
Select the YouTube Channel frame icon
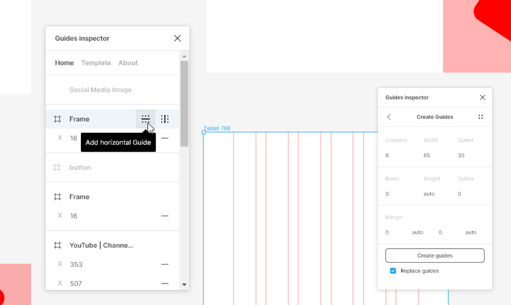coord(58,245)
